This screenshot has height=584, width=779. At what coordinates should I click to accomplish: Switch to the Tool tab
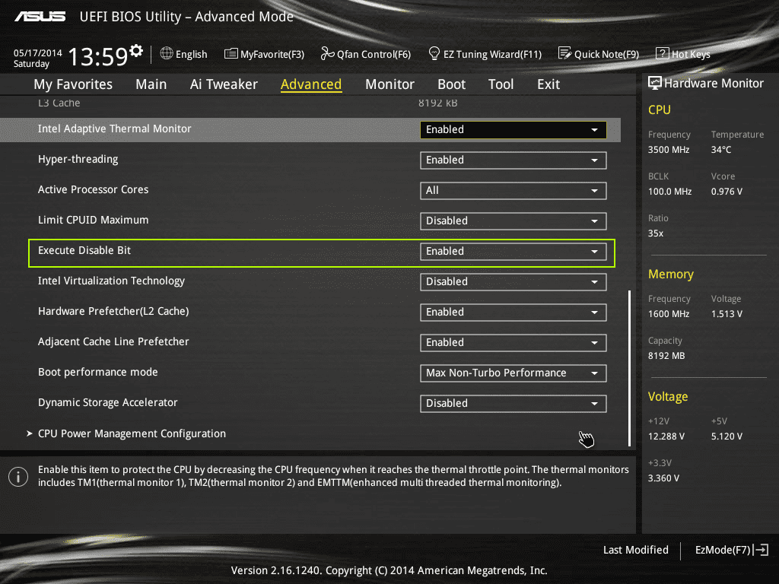click(501, 84)
